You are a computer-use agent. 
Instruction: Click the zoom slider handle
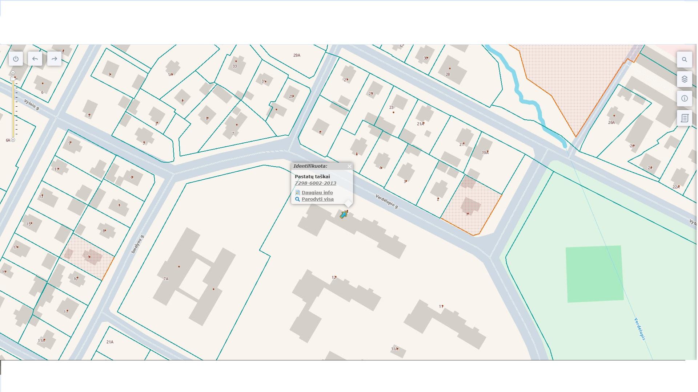pos(13,79)
